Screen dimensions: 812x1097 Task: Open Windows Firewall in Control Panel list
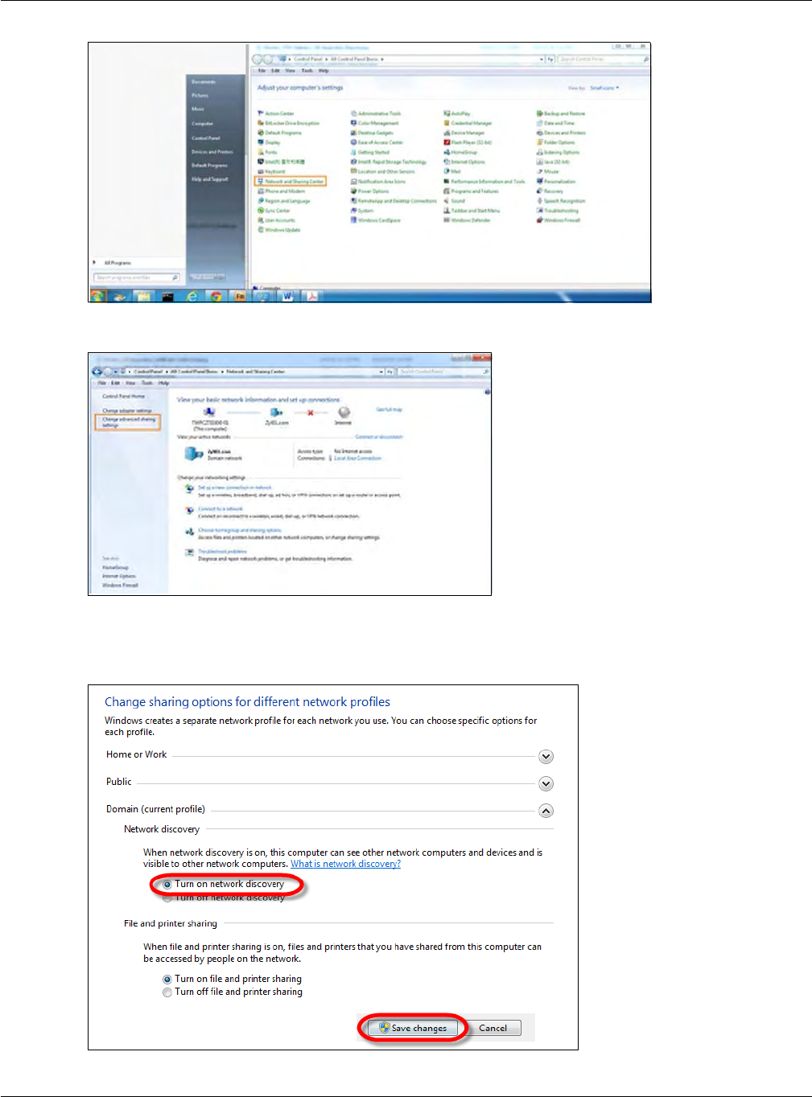coord(559,220)
